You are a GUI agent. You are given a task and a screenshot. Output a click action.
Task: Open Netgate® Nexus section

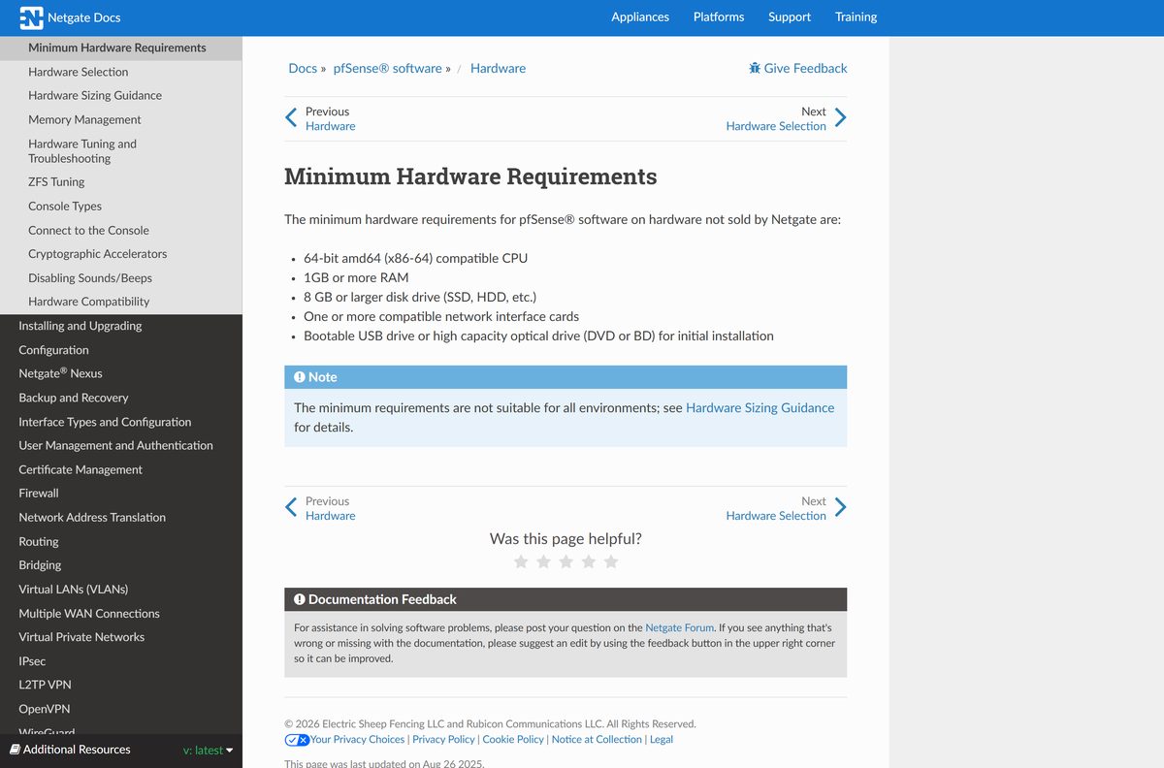121,373
